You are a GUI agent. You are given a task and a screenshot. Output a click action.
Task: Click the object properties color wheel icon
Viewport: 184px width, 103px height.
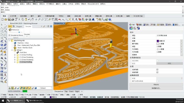(131, 28)
